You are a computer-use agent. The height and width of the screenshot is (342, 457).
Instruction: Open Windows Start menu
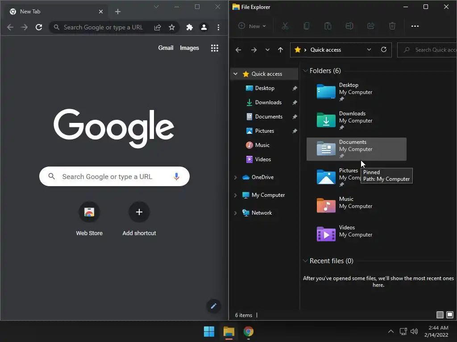coord(209,331)
